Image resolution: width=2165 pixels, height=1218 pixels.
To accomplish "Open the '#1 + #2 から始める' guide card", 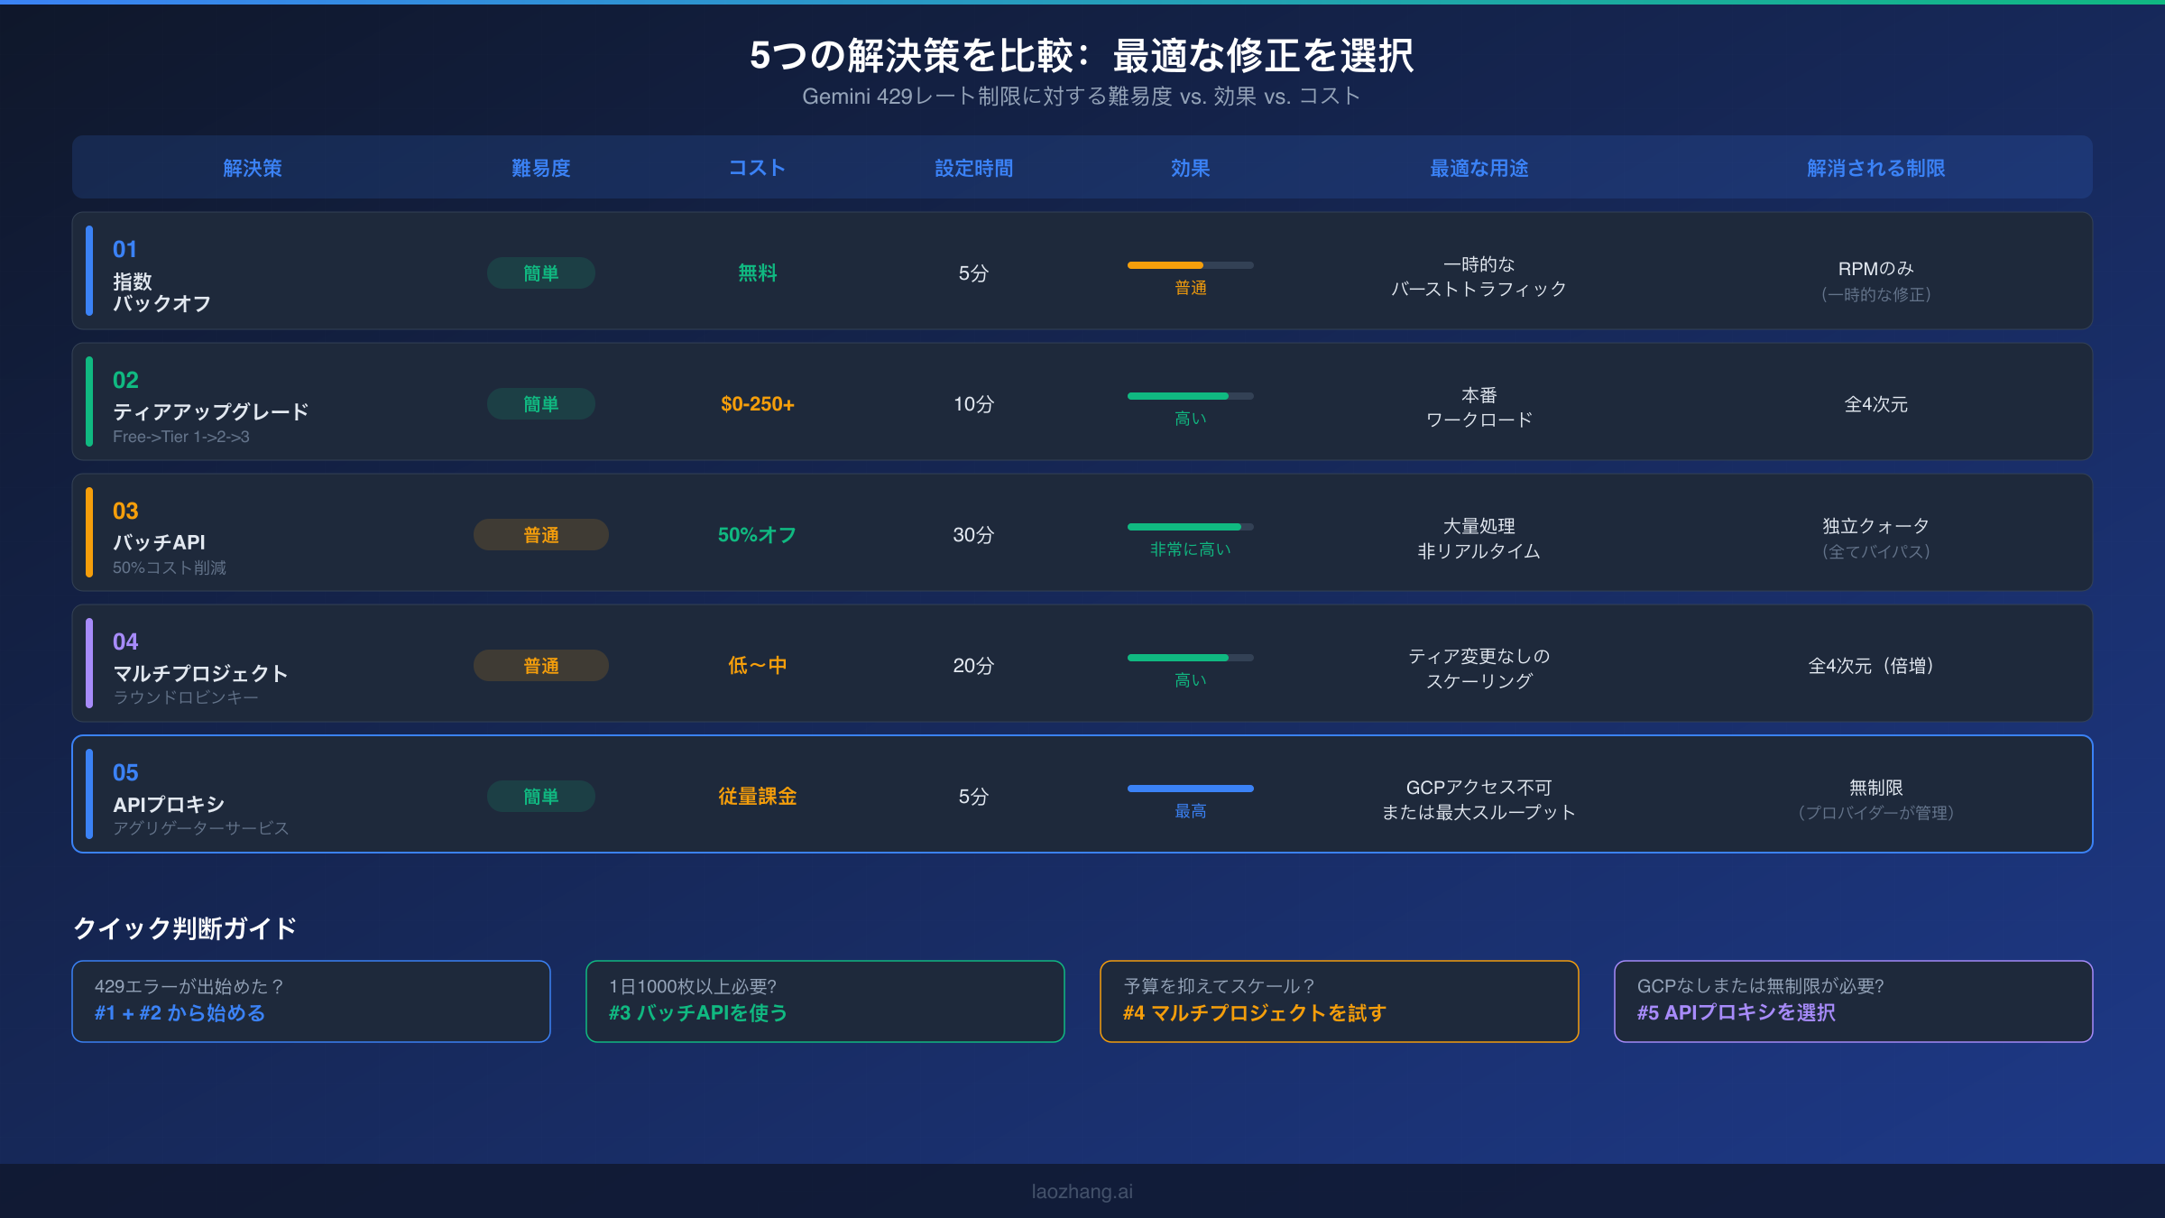I will click(x=310, y=1001).
